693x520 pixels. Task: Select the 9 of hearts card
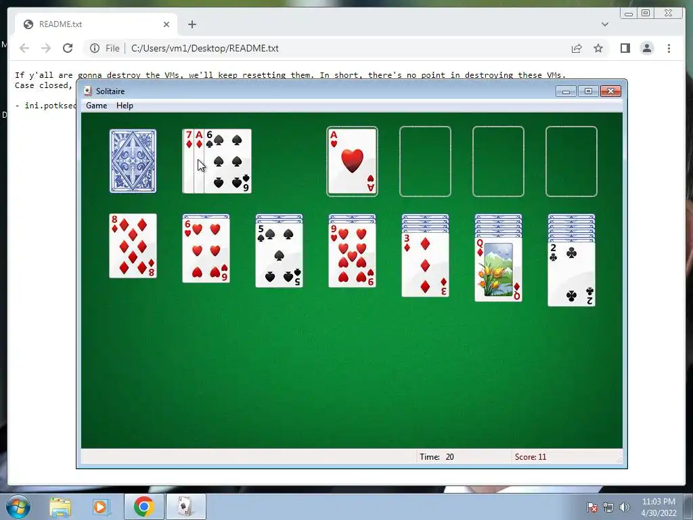(x=352, y=255)
